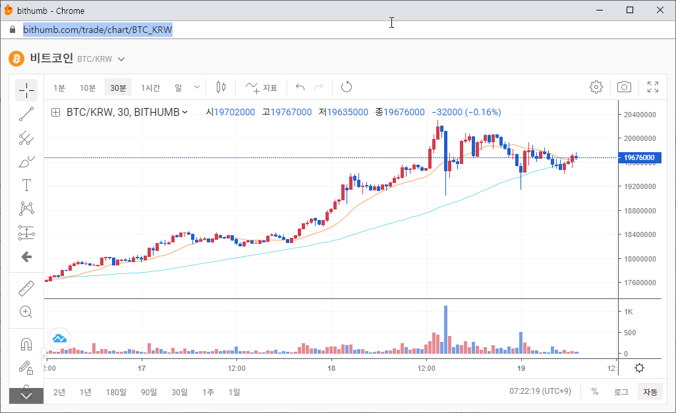Image resolution: width=676 pixels, height=413 pixels.
Task: Enter fullscreen chart mode
Action: click(653, 87)
